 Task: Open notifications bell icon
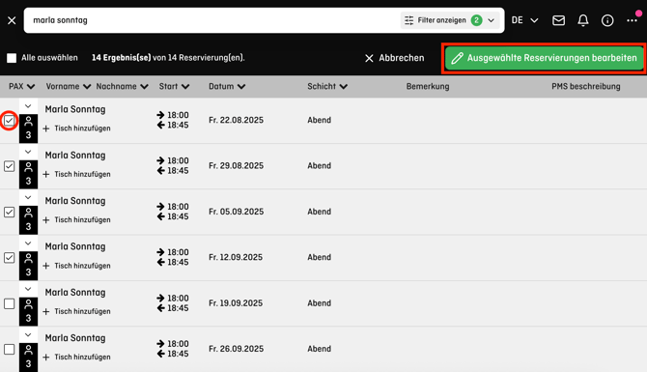(x=583, y=20)
